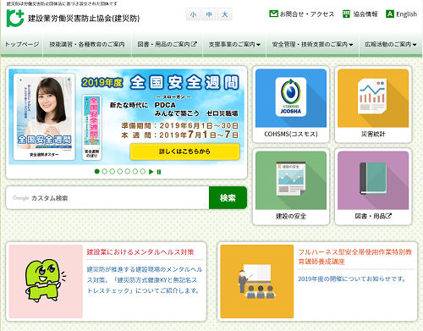Open the mail envelope contact icon
423x331 pixels.
point(273,14)
